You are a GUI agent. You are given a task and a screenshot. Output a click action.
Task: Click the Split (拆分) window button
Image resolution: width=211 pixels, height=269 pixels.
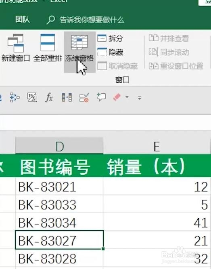110,38
